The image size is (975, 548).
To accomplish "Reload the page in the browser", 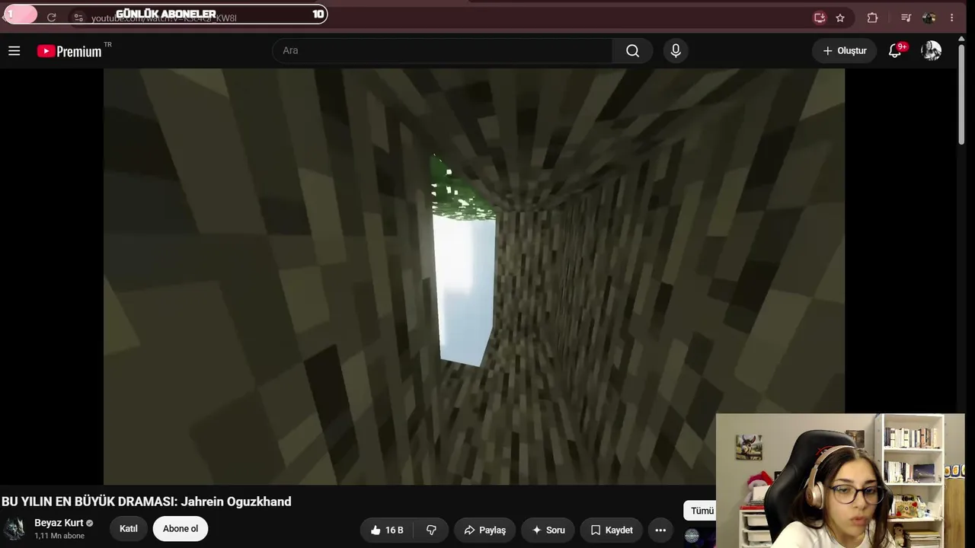I will 51,18.
